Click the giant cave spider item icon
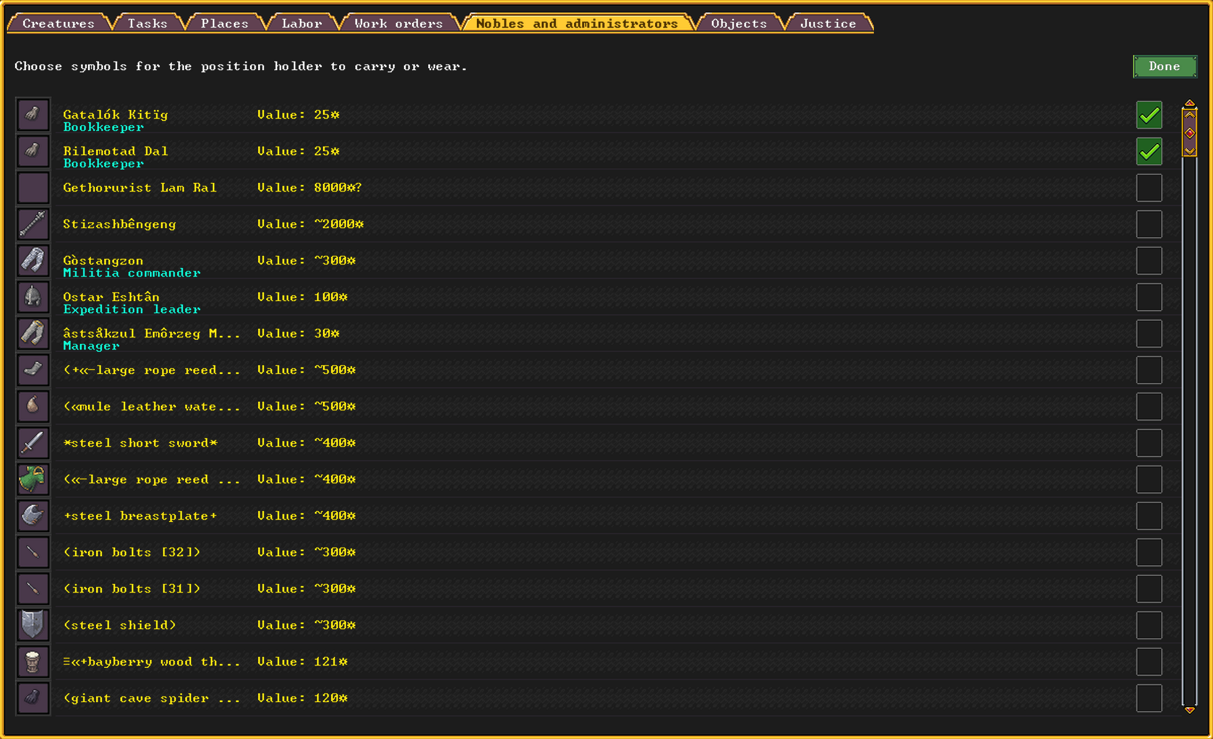This screenshot has height=739, width=1213. (x=33, y=698)
